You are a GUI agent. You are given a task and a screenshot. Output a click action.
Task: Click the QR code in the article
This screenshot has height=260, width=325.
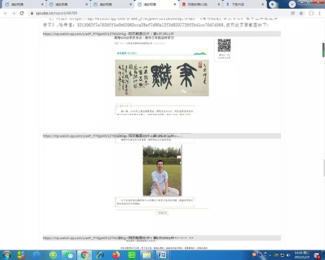tap(224, 45)
